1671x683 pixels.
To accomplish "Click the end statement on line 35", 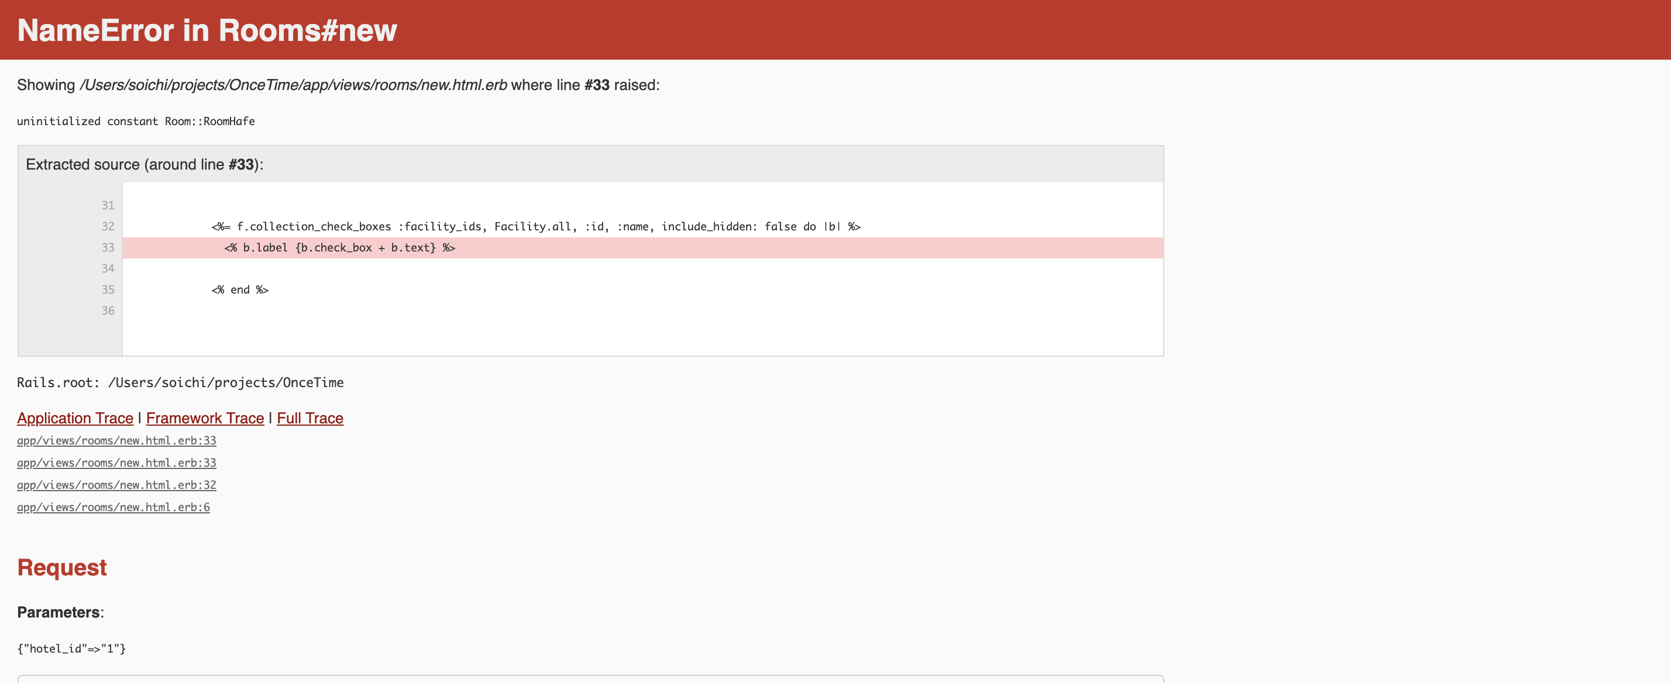I will click(240, 289).
